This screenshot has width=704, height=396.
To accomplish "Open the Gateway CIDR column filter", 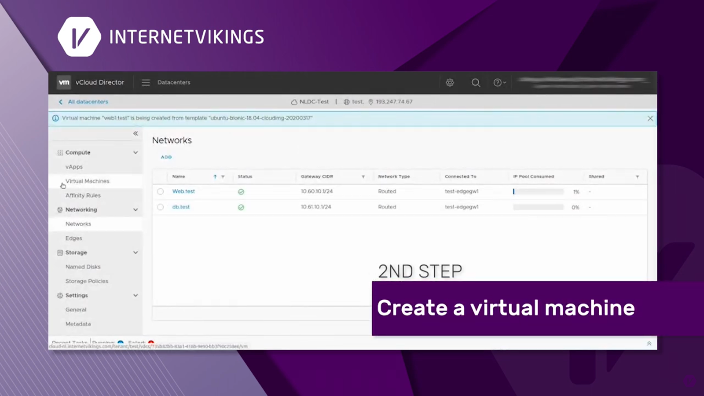I will [x=363, y=177].
